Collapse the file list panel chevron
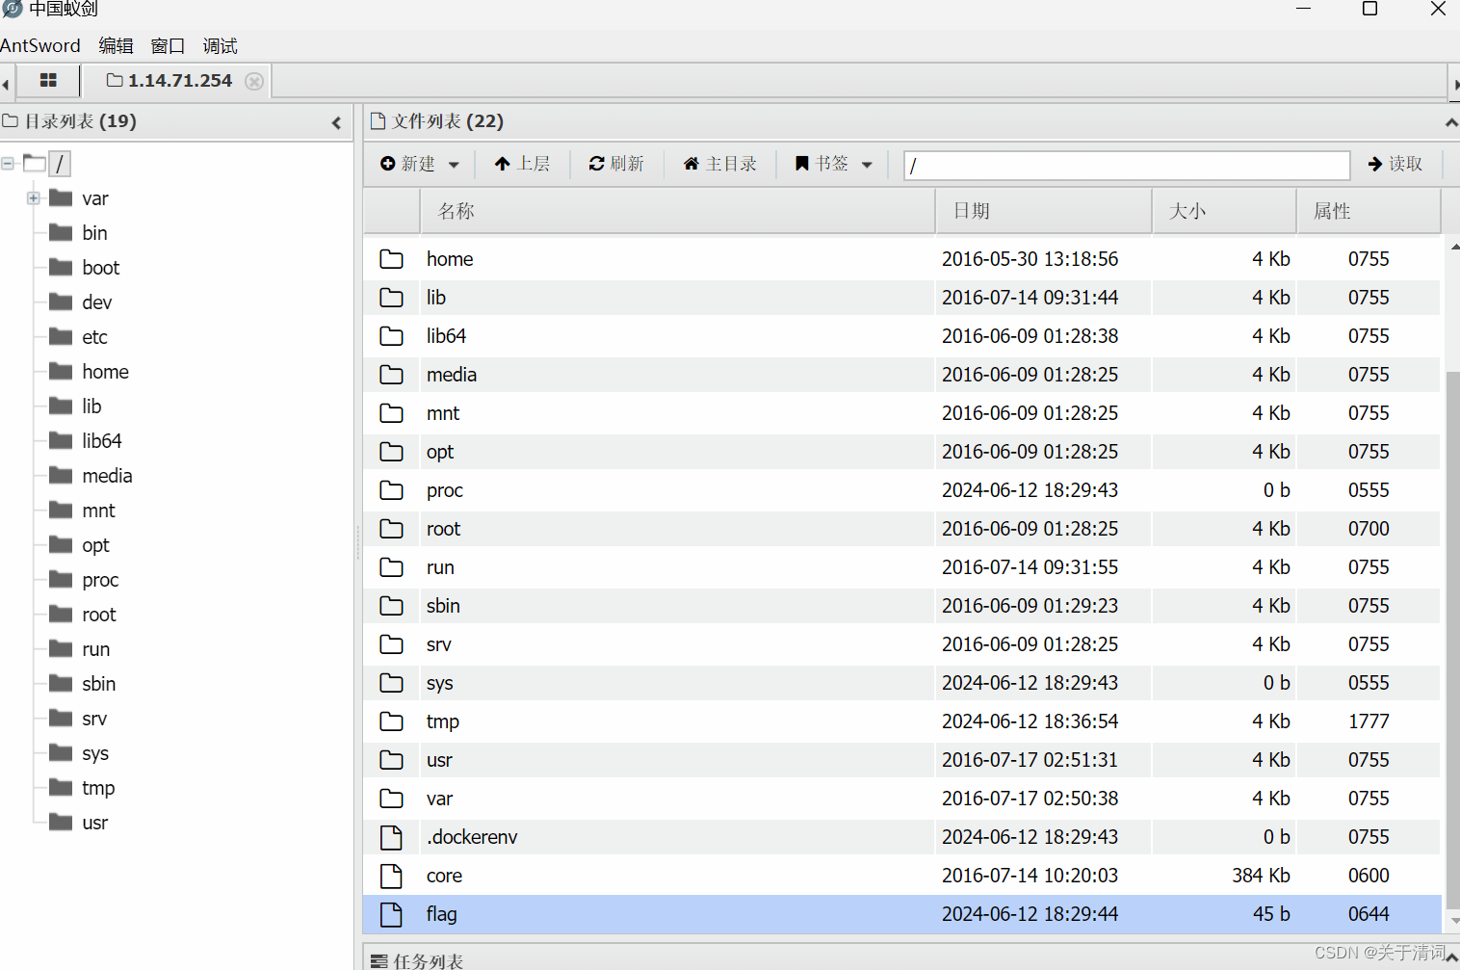The height and width of the screenshot is (970, 1460). (1450, 122)
